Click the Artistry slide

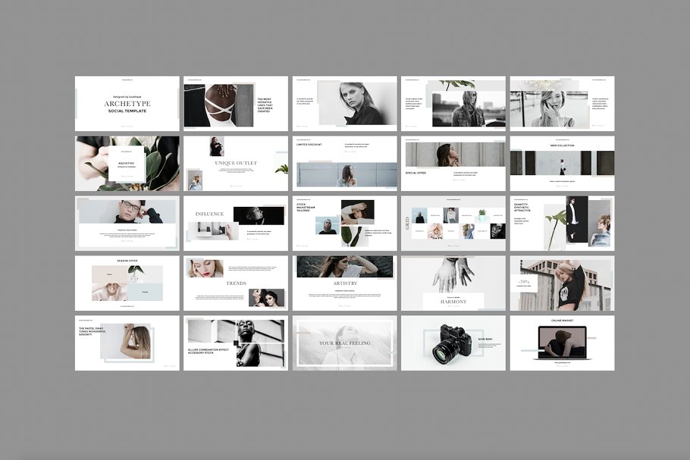tap(344, 283)
